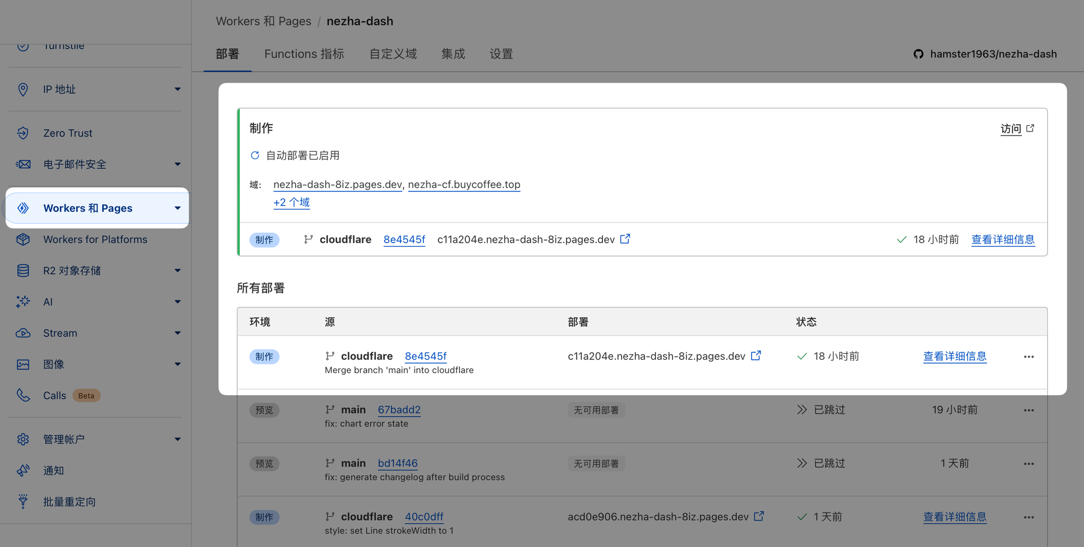Collapse the Workers 和 Pages section arrow
Image resolution: width=1084 pixels, height=547 pixels.
tap(177, 208)
